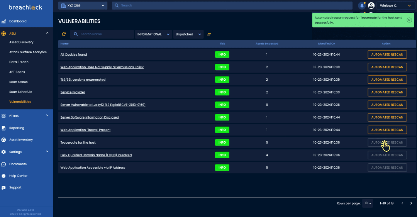This screenshot has height=217, width=417.
Task: Open APT Scans menu item
Action: coord(17,72)
